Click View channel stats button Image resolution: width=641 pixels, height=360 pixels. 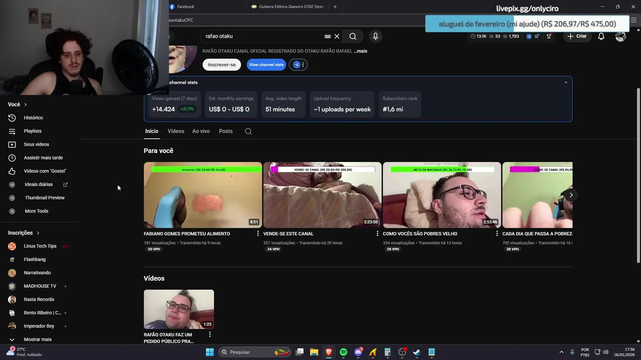pos(266,64)
